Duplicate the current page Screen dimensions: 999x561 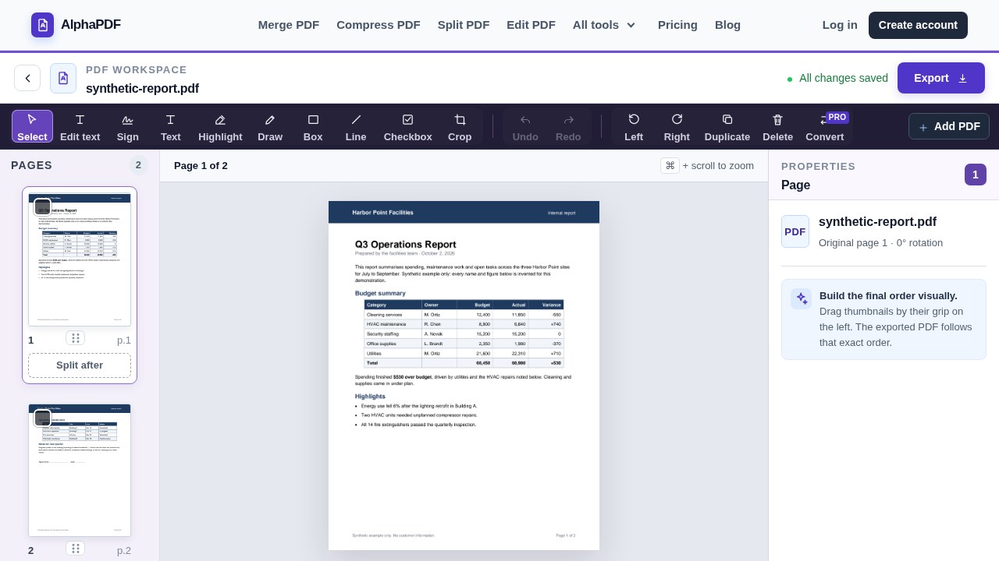tap(727, 126)
